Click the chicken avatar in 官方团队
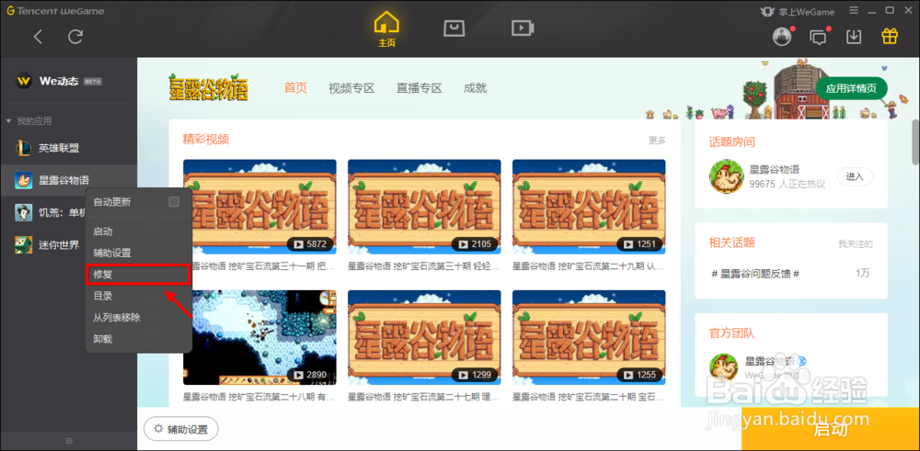The width and height of the screenshot is (920, 451). (724, 367)
